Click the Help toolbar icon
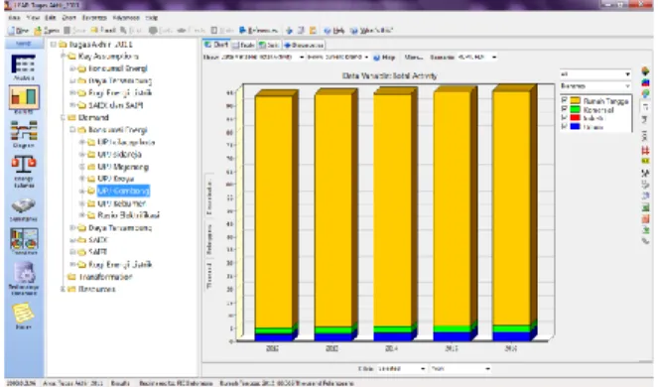Viewport: 658px width, 387px height. point(334,30)
